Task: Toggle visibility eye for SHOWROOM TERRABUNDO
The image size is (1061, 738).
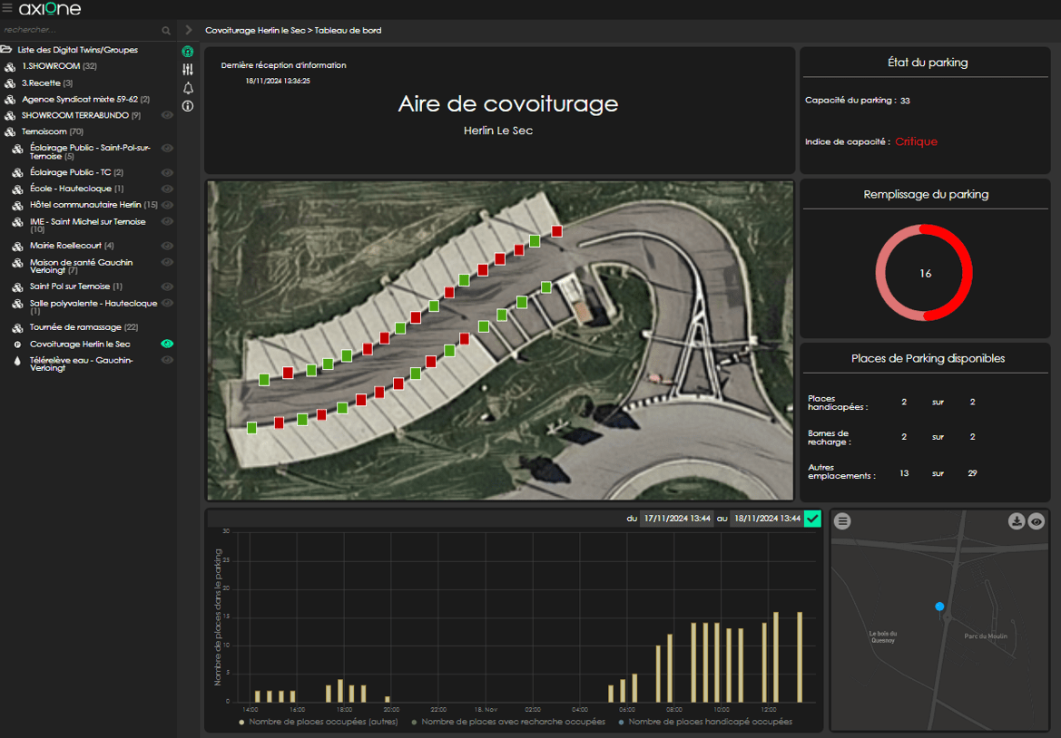Action: pos(167,115)
